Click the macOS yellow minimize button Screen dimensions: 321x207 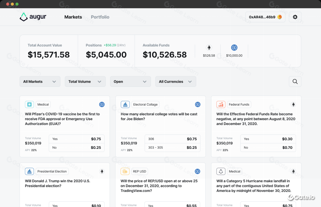[x=12, y=4]
